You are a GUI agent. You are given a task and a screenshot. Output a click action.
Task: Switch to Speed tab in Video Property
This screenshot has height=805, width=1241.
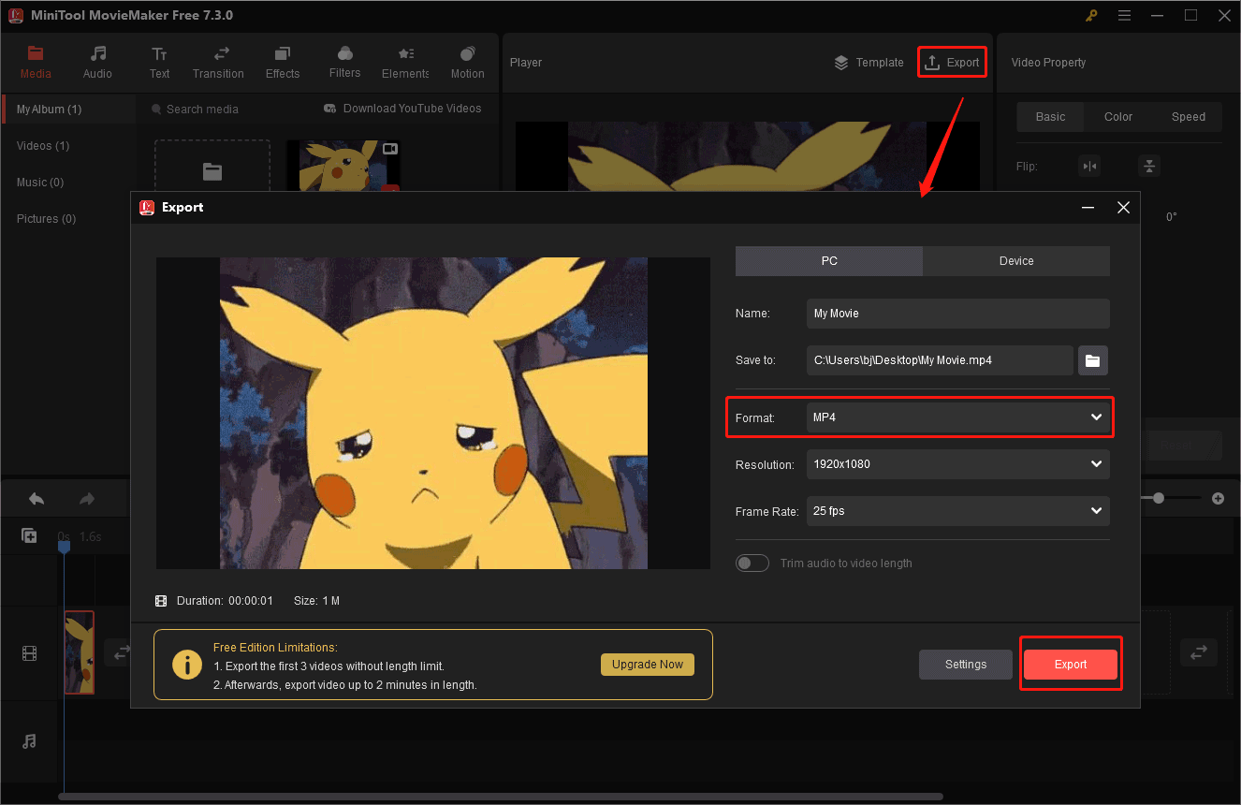[x=1189, y=117]
